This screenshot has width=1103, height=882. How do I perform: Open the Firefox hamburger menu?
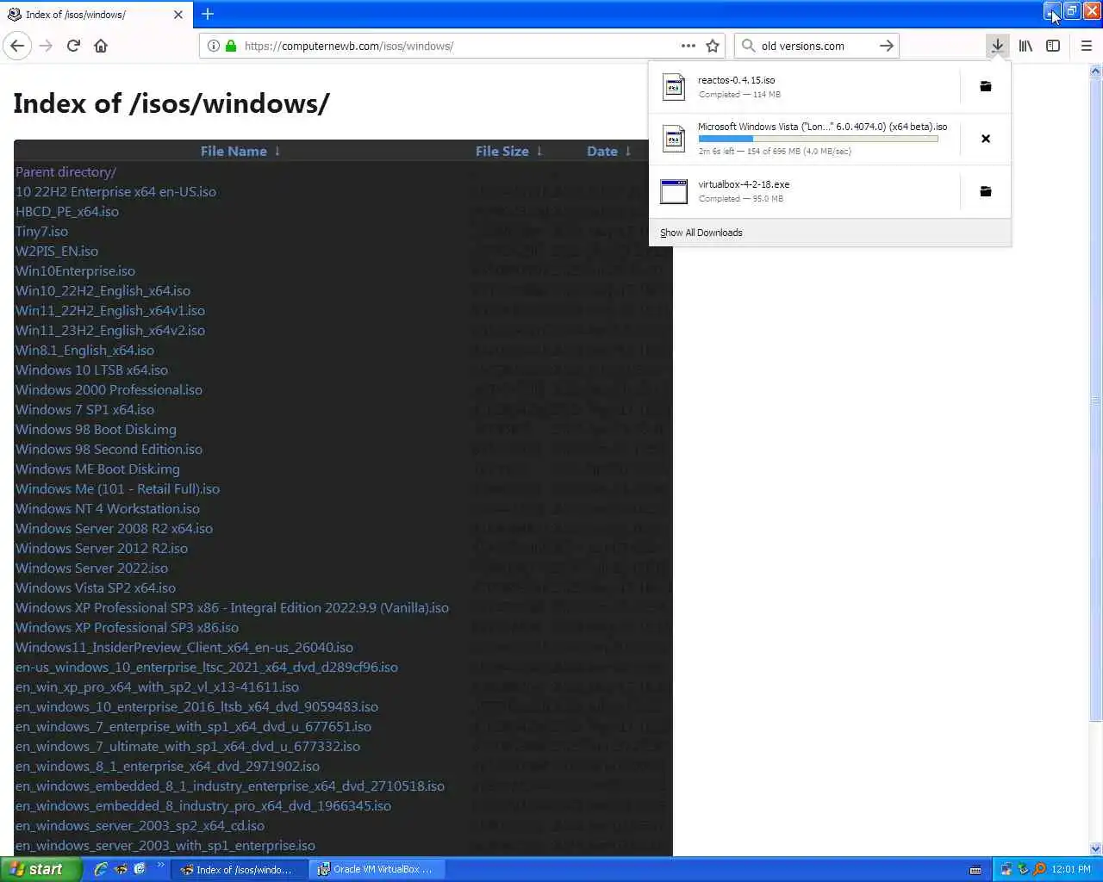click(x=1086, y=46)
